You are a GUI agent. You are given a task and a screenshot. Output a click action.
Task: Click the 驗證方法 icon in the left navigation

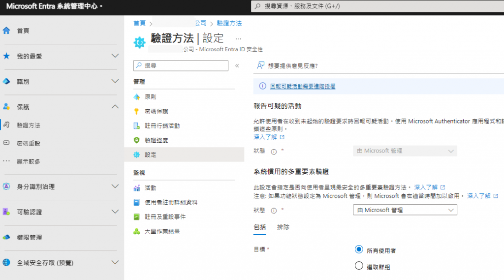[x=6, y=125]
